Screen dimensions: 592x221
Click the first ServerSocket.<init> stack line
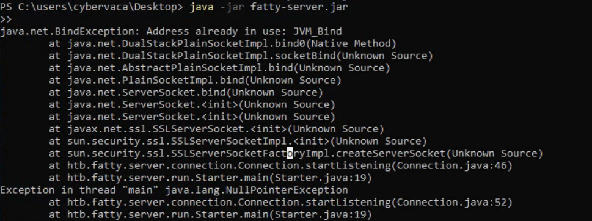[192, 104]
